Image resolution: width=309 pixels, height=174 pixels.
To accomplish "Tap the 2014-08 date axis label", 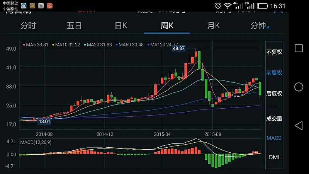I will (44, 134).
